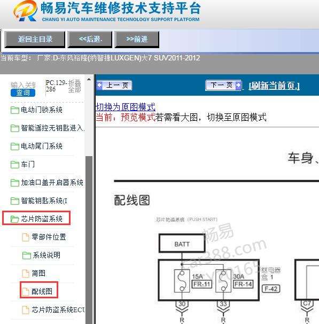Go to next page with 下一页
The image size is (319, 324).
click(223, 85)
